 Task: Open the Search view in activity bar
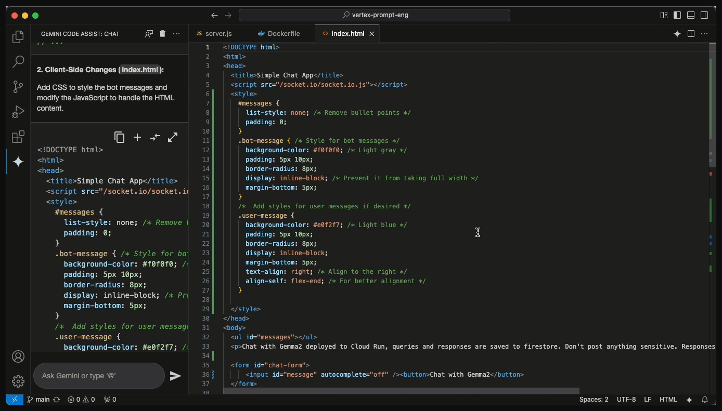coord(18,62)
